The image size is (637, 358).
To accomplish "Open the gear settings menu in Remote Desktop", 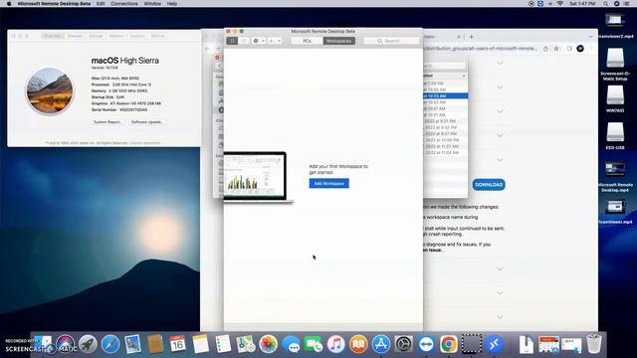I will pos(259,41).
